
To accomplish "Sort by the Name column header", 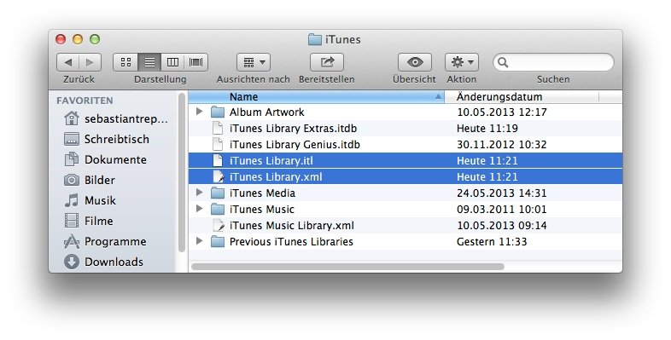I will [316, 97].
